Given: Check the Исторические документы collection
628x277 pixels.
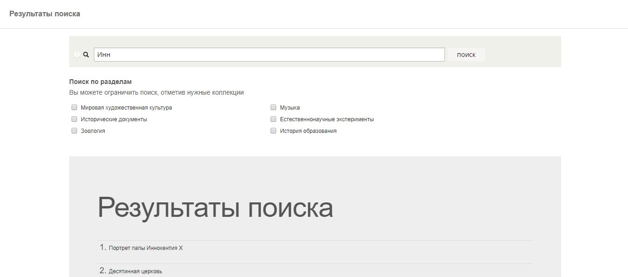Looking at the screenshot, I should [x=74, y=119].
